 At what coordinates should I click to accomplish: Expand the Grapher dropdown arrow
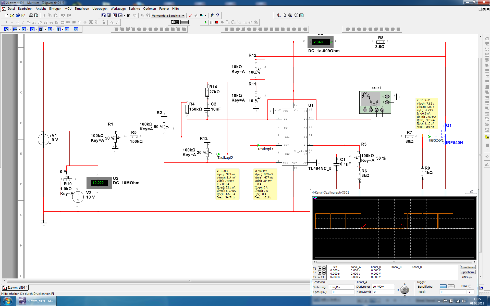pos(124,16)
